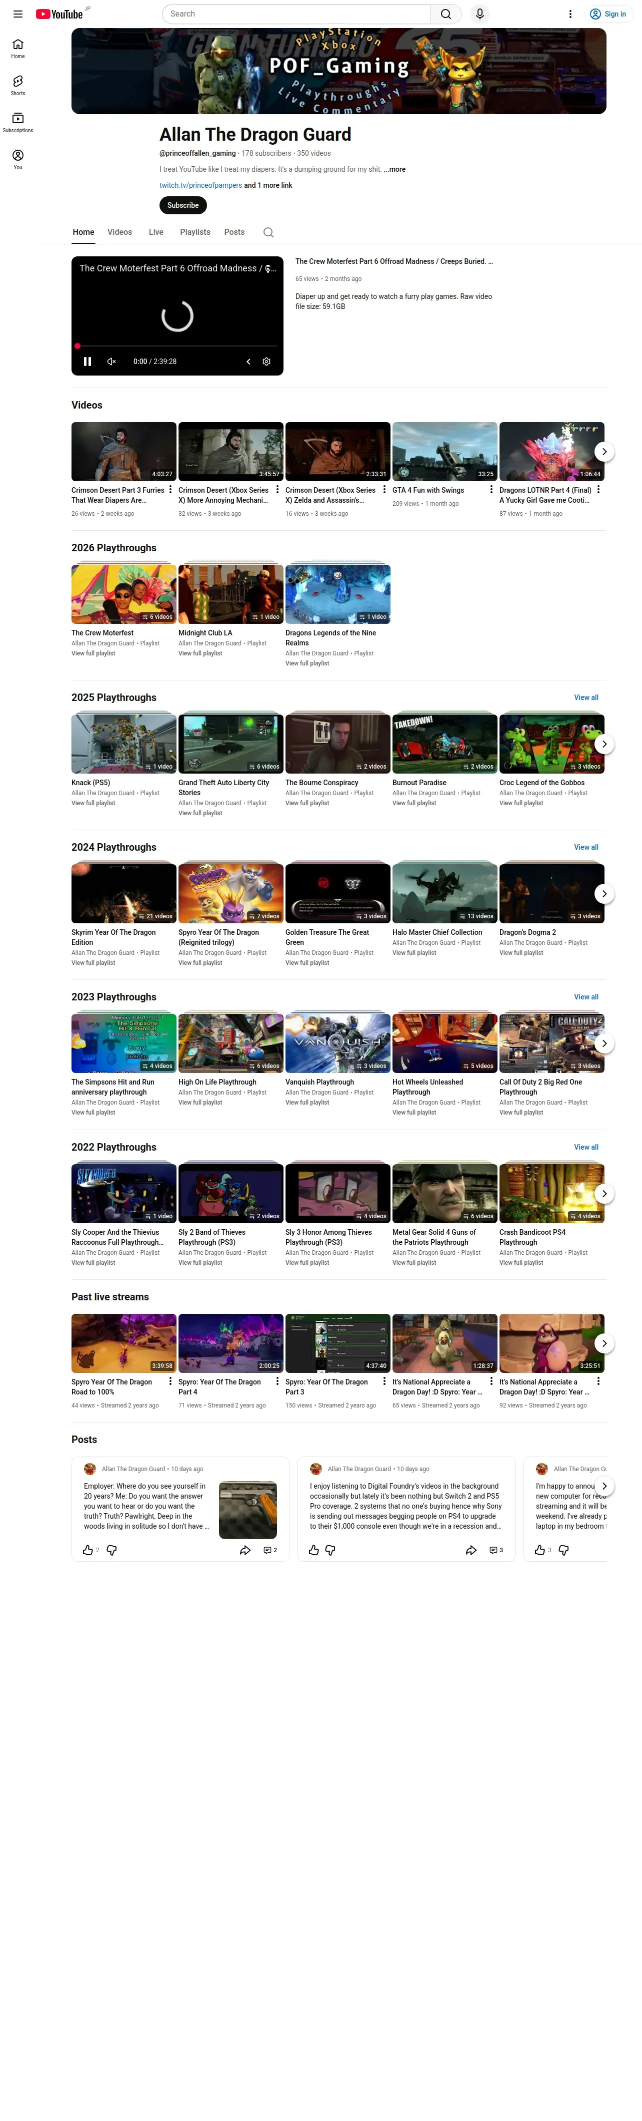Open Shorts in the left sidebar
The width and height of the screenshot is (642, 2121).
(18, 86)
